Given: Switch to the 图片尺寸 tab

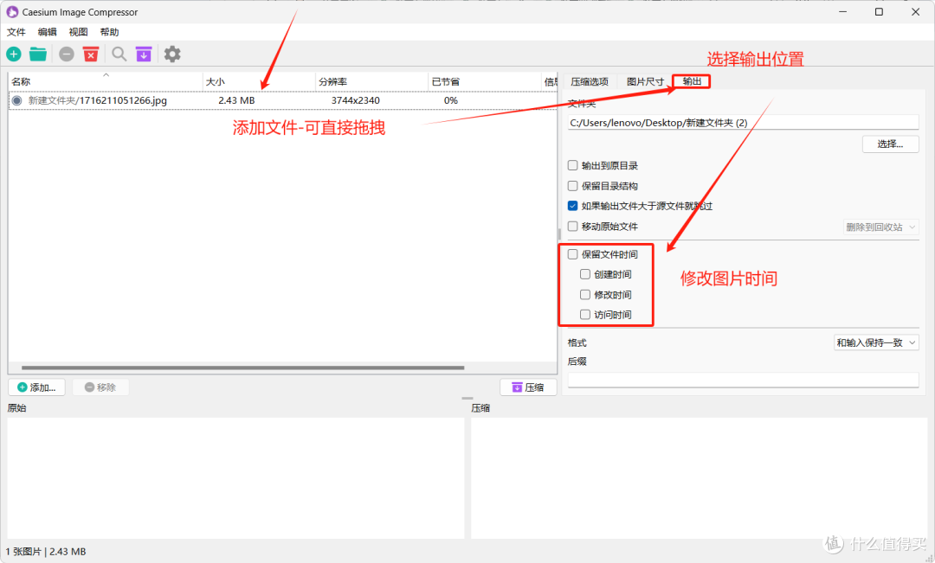Looking at the screenshot, I should tap(645, 81).
